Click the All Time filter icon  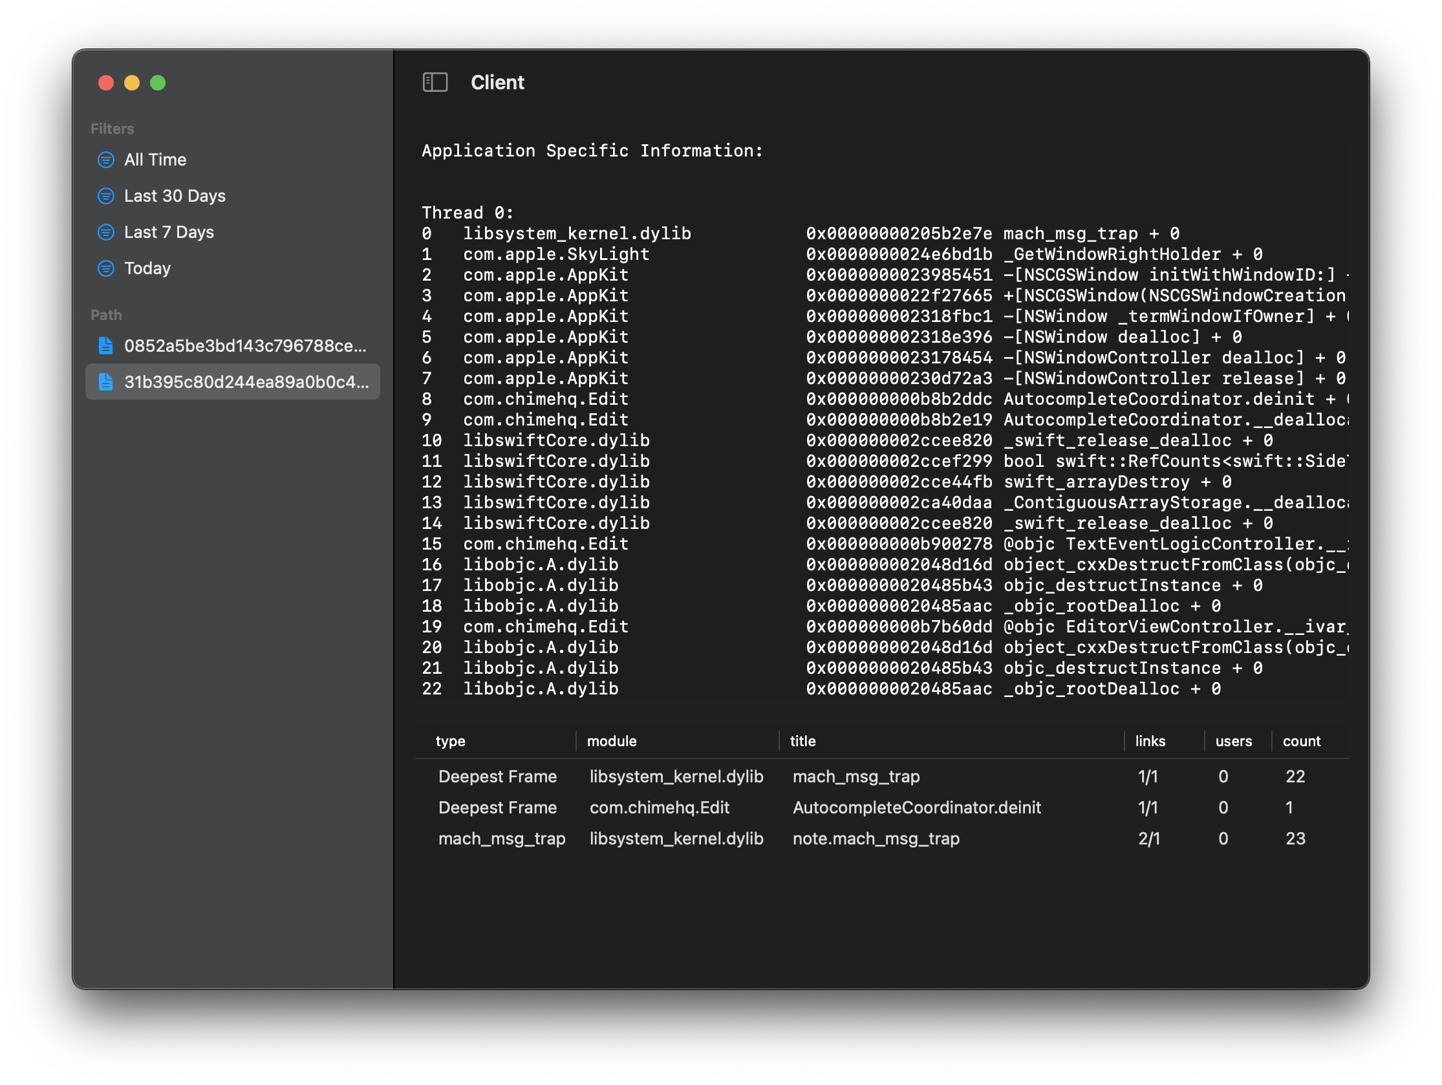click(105, 160)
